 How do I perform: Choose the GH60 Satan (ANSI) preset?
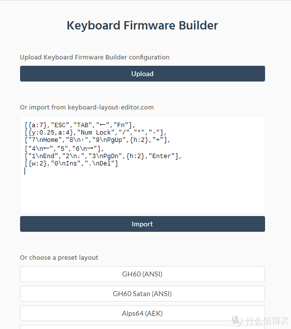(x=143, y=294)
